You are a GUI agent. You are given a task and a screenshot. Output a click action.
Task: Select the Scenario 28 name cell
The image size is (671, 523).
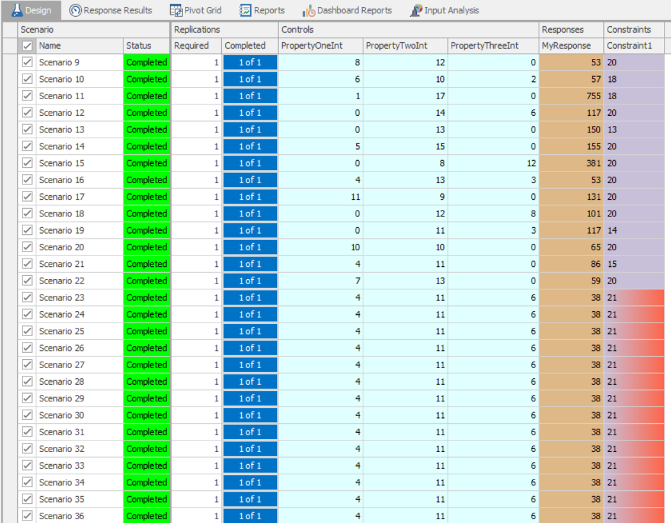(x=79, y=382)
